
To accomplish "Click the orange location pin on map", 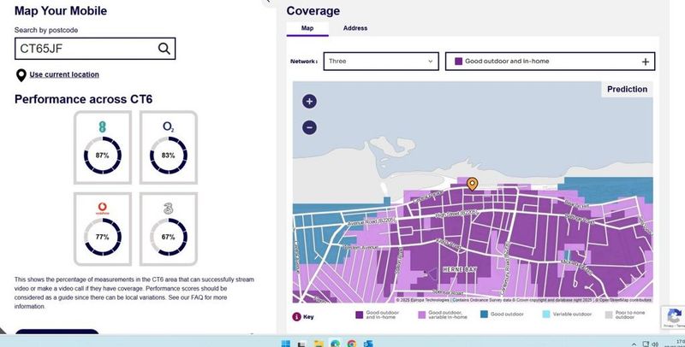I will click(471, 184).
